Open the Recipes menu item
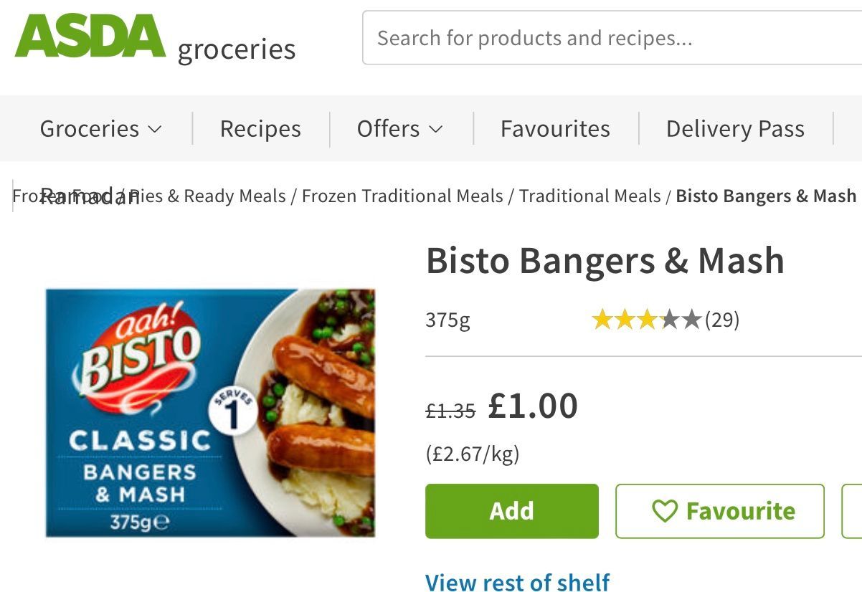 tap(260, 129)
